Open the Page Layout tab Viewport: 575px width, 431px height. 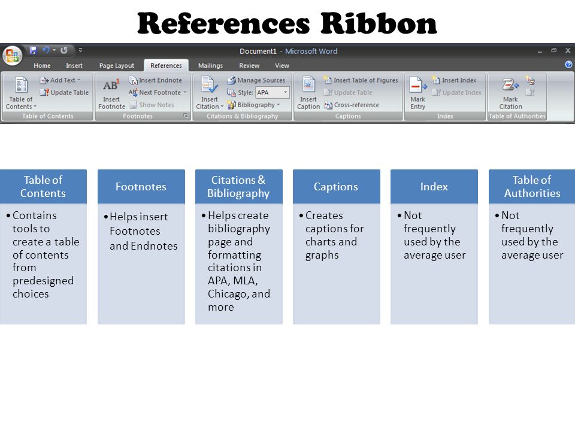tap(117, 66)
